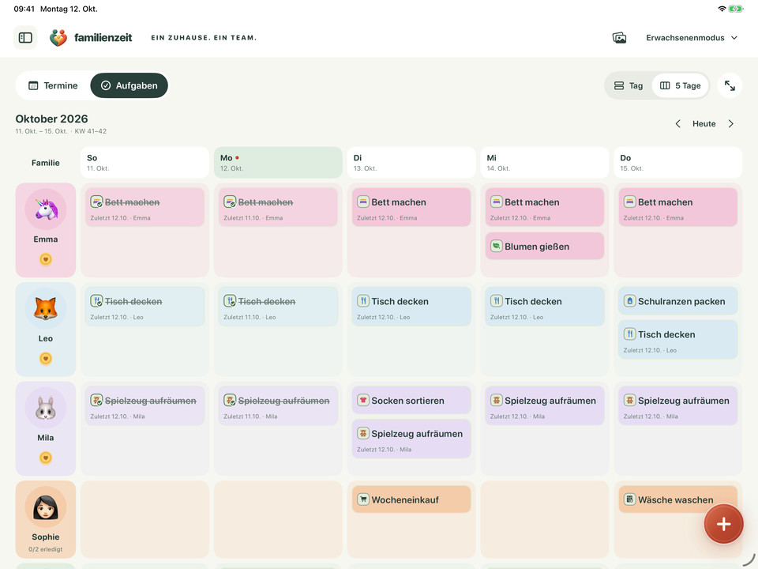Go to previous days with left chevron
This screenshot has height=569, width=758.
click(x=677, y=124)
